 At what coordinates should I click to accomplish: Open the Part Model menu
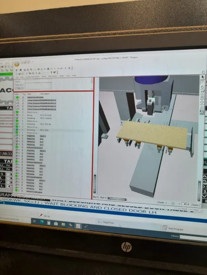[x=53, y=76]
